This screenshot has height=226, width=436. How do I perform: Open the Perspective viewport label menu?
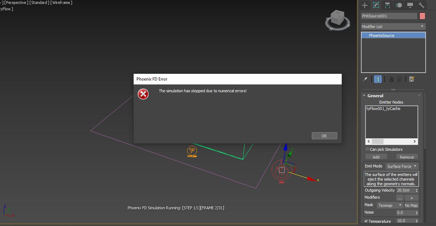pos(16,2)
